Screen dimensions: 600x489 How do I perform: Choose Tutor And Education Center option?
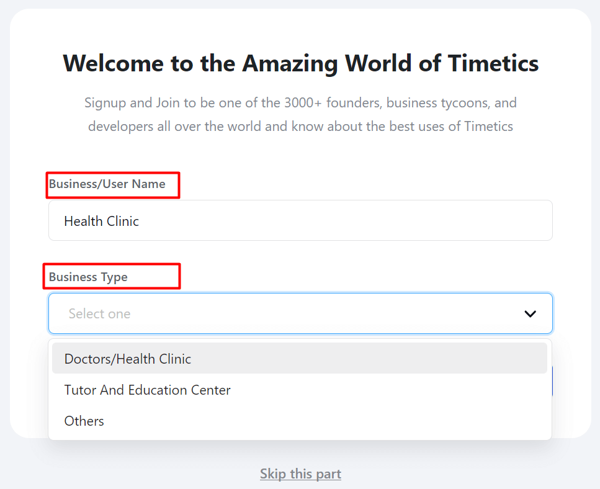[x=147, y=390]
